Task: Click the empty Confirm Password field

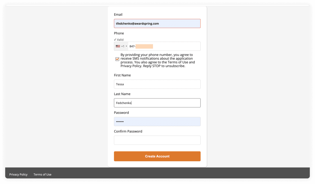Action: (x=157, y=140)
